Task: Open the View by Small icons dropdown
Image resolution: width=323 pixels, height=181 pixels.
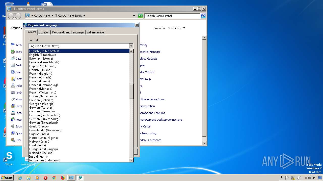Action: tap(177, 28)
